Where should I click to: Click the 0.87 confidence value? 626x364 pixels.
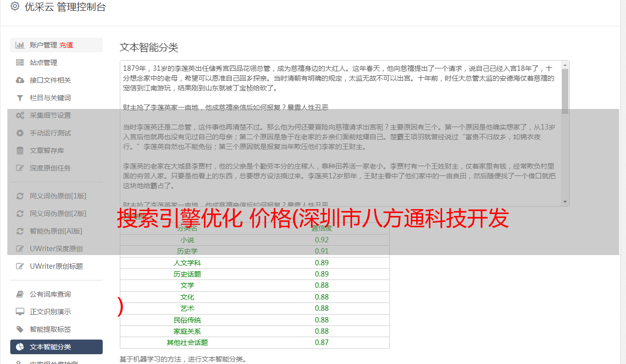(322, 343)
